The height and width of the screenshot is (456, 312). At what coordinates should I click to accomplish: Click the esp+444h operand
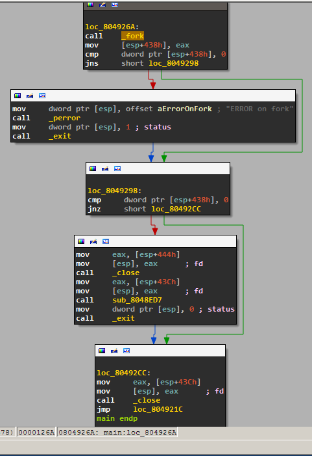point(158,255)
